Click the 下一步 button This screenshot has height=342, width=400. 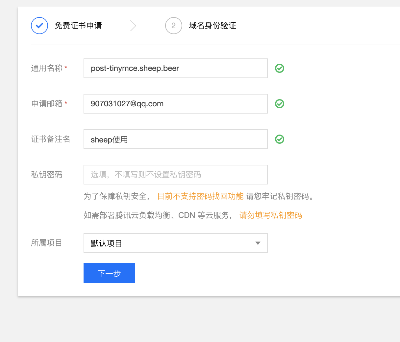pos(109,273)
